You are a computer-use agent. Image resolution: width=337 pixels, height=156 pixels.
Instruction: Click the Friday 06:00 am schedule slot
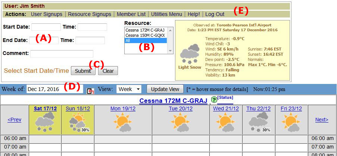point(291,139)
